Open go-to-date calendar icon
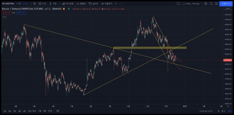This screenshot has height=115, width=234. click(58, 111)
